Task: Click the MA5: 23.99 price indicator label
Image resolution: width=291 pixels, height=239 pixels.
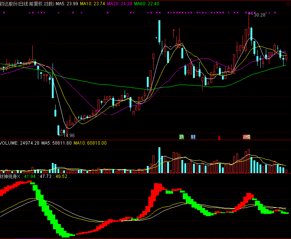Action: pos(67,4)
